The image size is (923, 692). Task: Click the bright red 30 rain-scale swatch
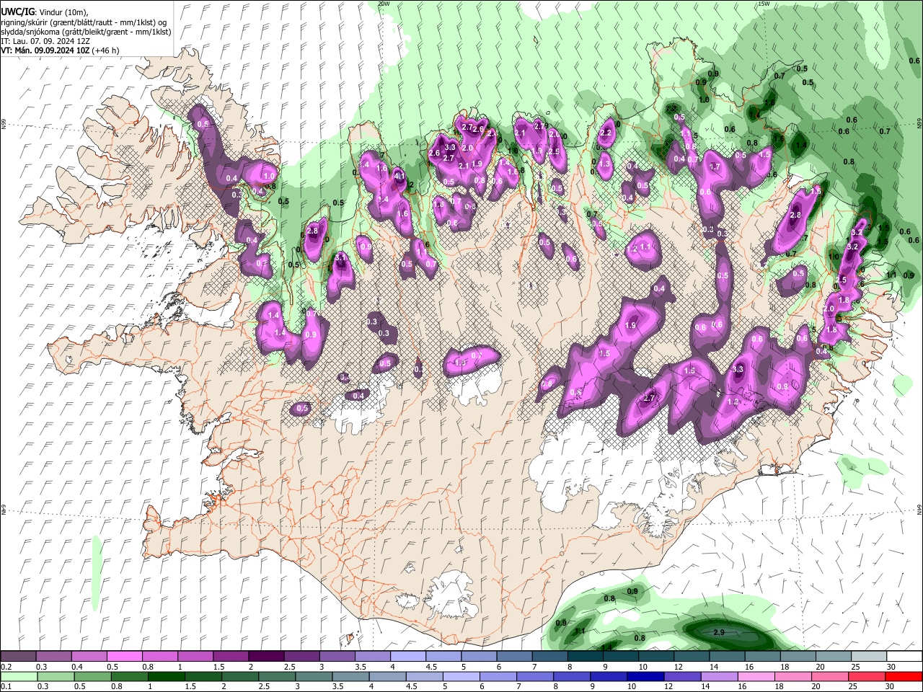(904, 676)
